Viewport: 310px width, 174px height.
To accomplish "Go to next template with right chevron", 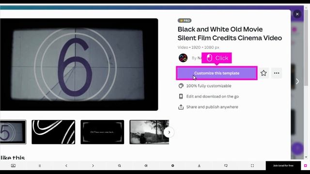I will tap(297, 81).
